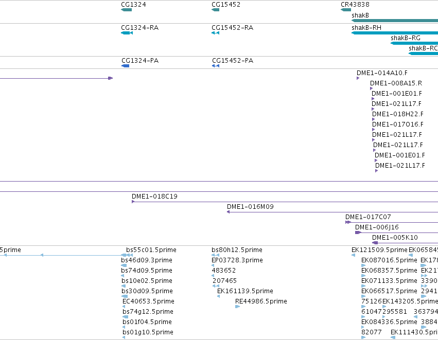This screenshot has width=438, height=340.
Task: Click the CG15452-PA protein label
Action: (x=233, y=61)
